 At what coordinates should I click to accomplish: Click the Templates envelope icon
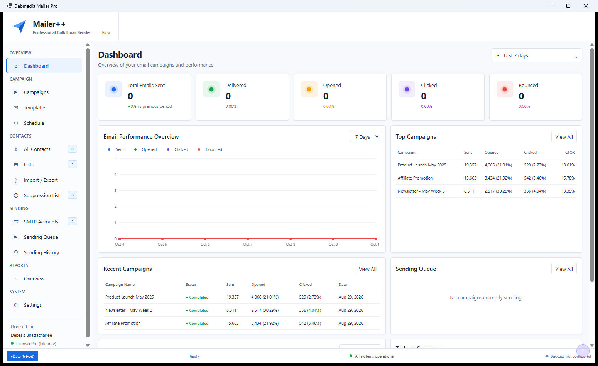pyautogui.click(x=16, y=108)
